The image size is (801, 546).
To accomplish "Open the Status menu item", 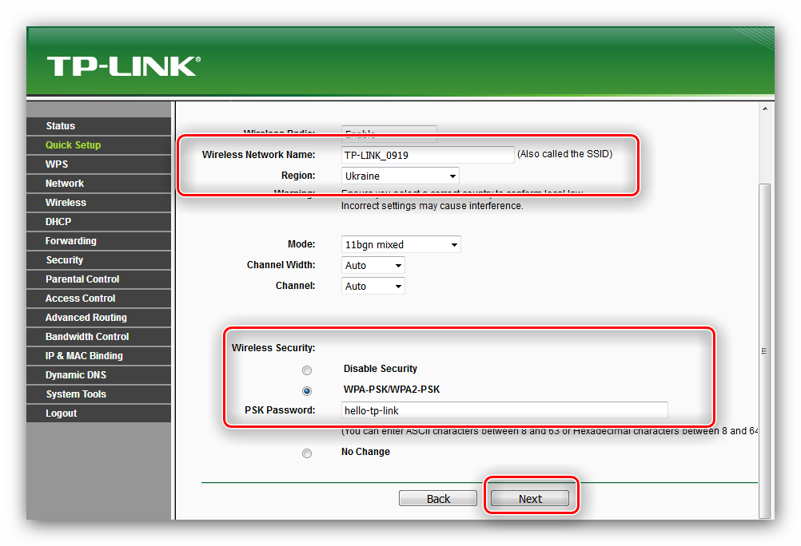I will pos(98,125).
